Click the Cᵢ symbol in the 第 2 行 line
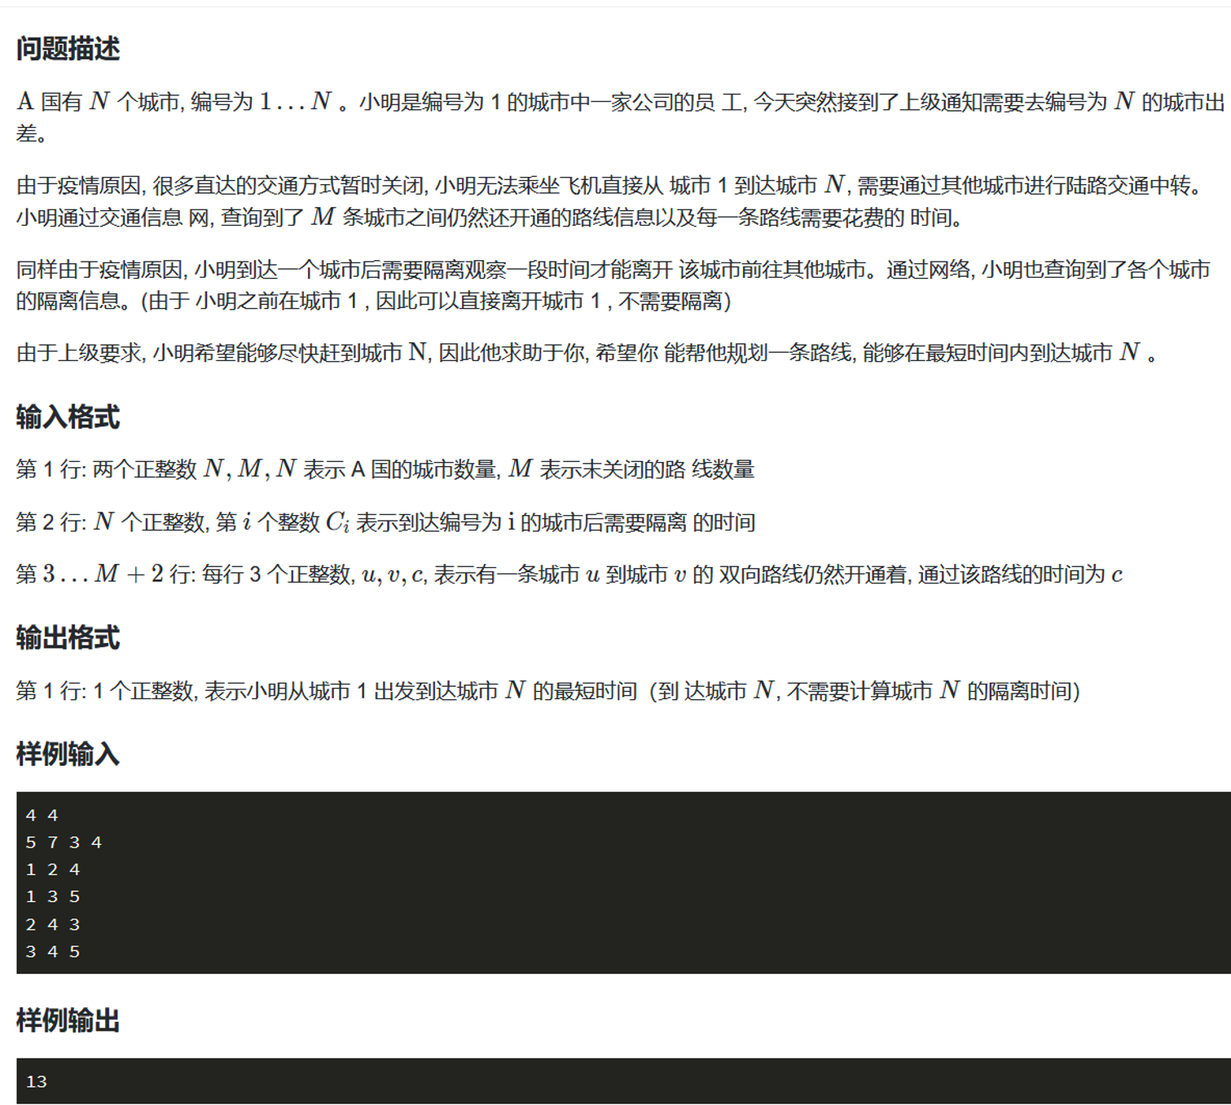This screenshot has height=1105, width=1231. click(x=337, y=522)
